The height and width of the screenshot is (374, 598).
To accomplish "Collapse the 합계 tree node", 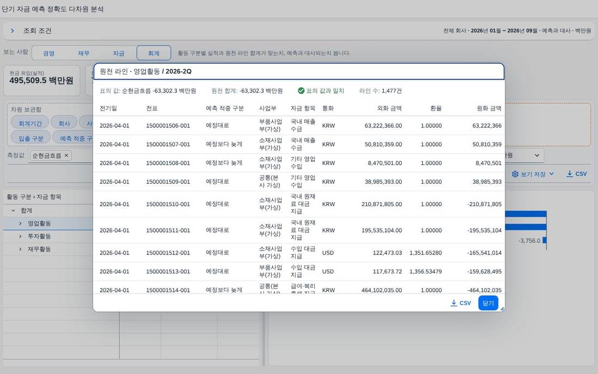I will click(14, 210).
